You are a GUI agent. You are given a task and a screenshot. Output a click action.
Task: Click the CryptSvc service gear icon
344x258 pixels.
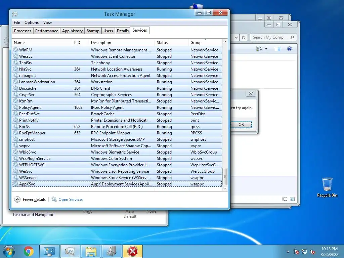16,94
